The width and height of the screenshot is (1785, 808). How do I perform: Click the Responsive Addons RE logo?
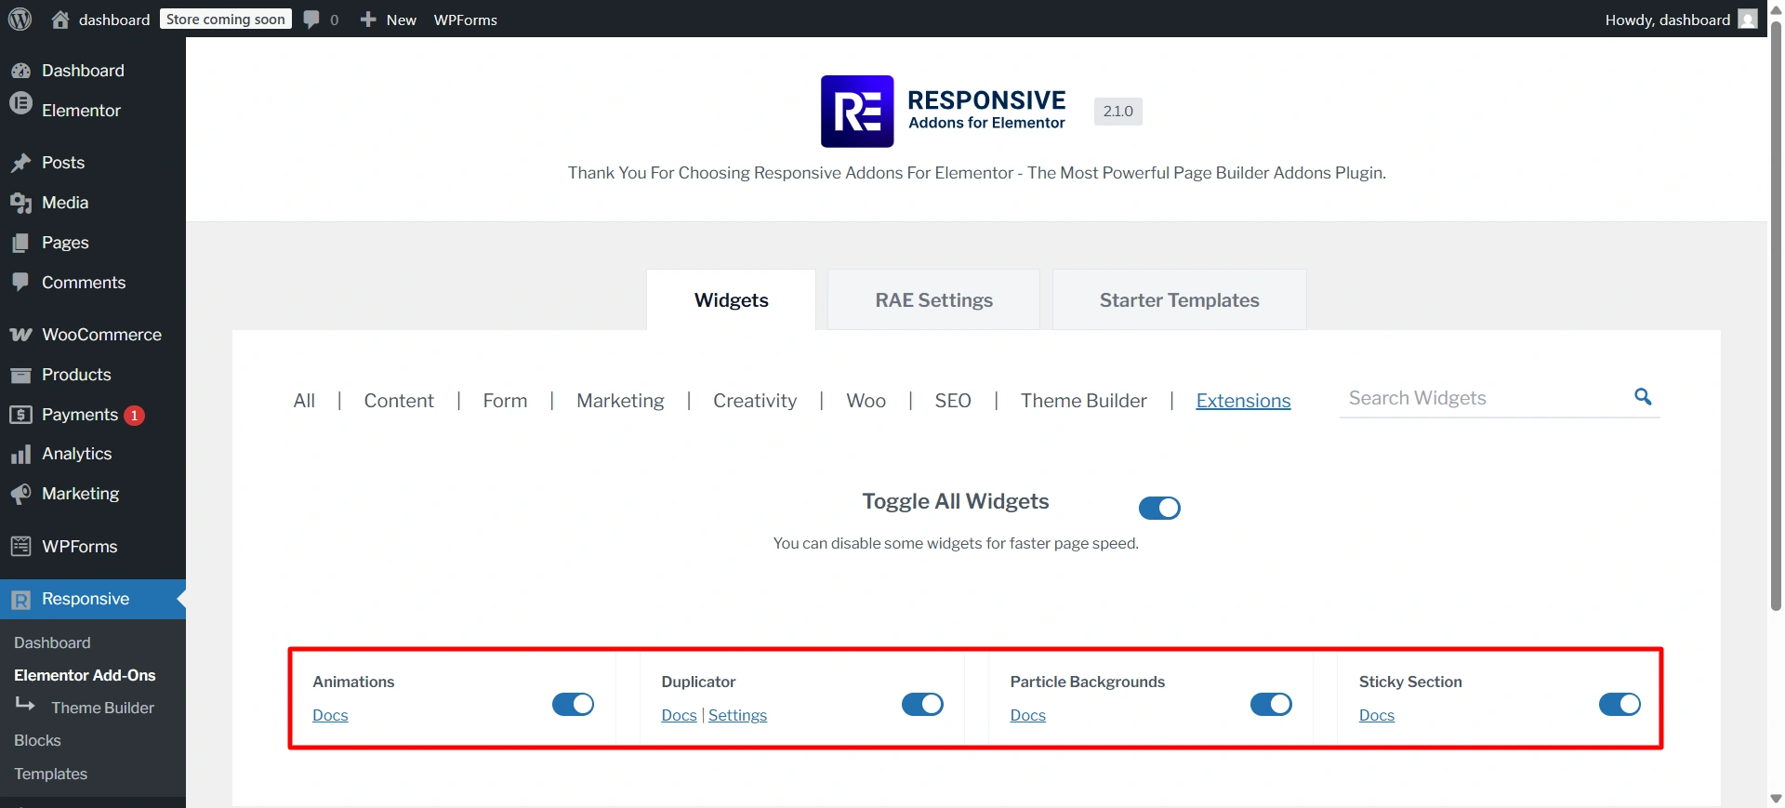tap(857, 112)
